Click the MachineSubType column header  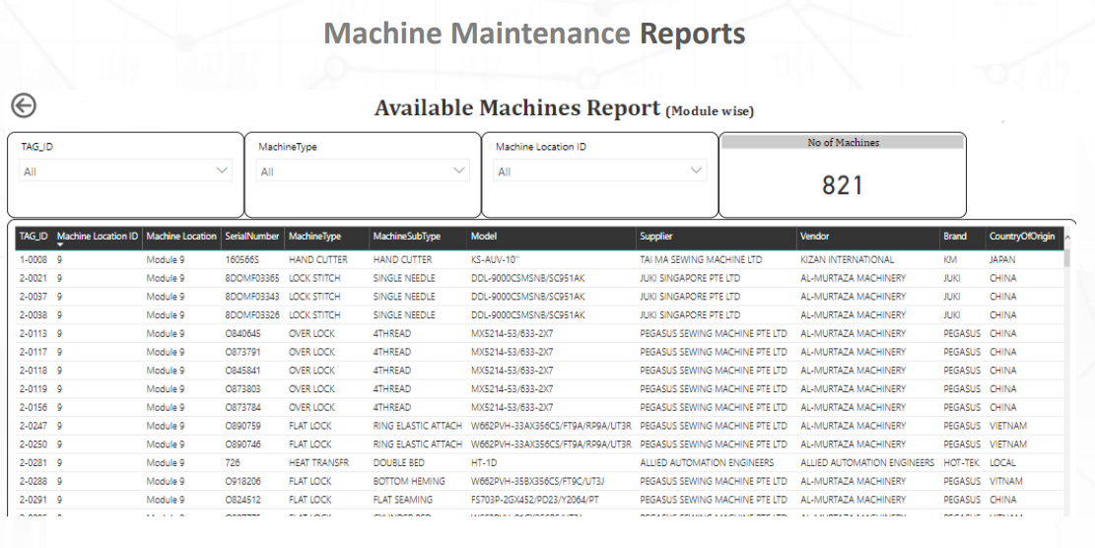[x=406, y=237]
